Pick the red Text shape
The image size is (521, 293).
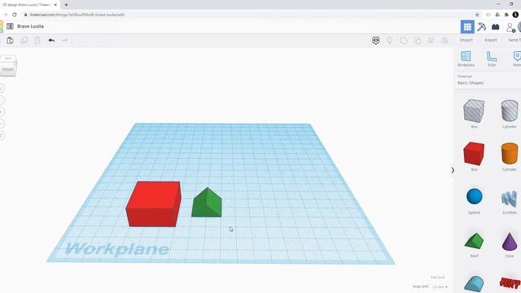[x=510, y=283]
